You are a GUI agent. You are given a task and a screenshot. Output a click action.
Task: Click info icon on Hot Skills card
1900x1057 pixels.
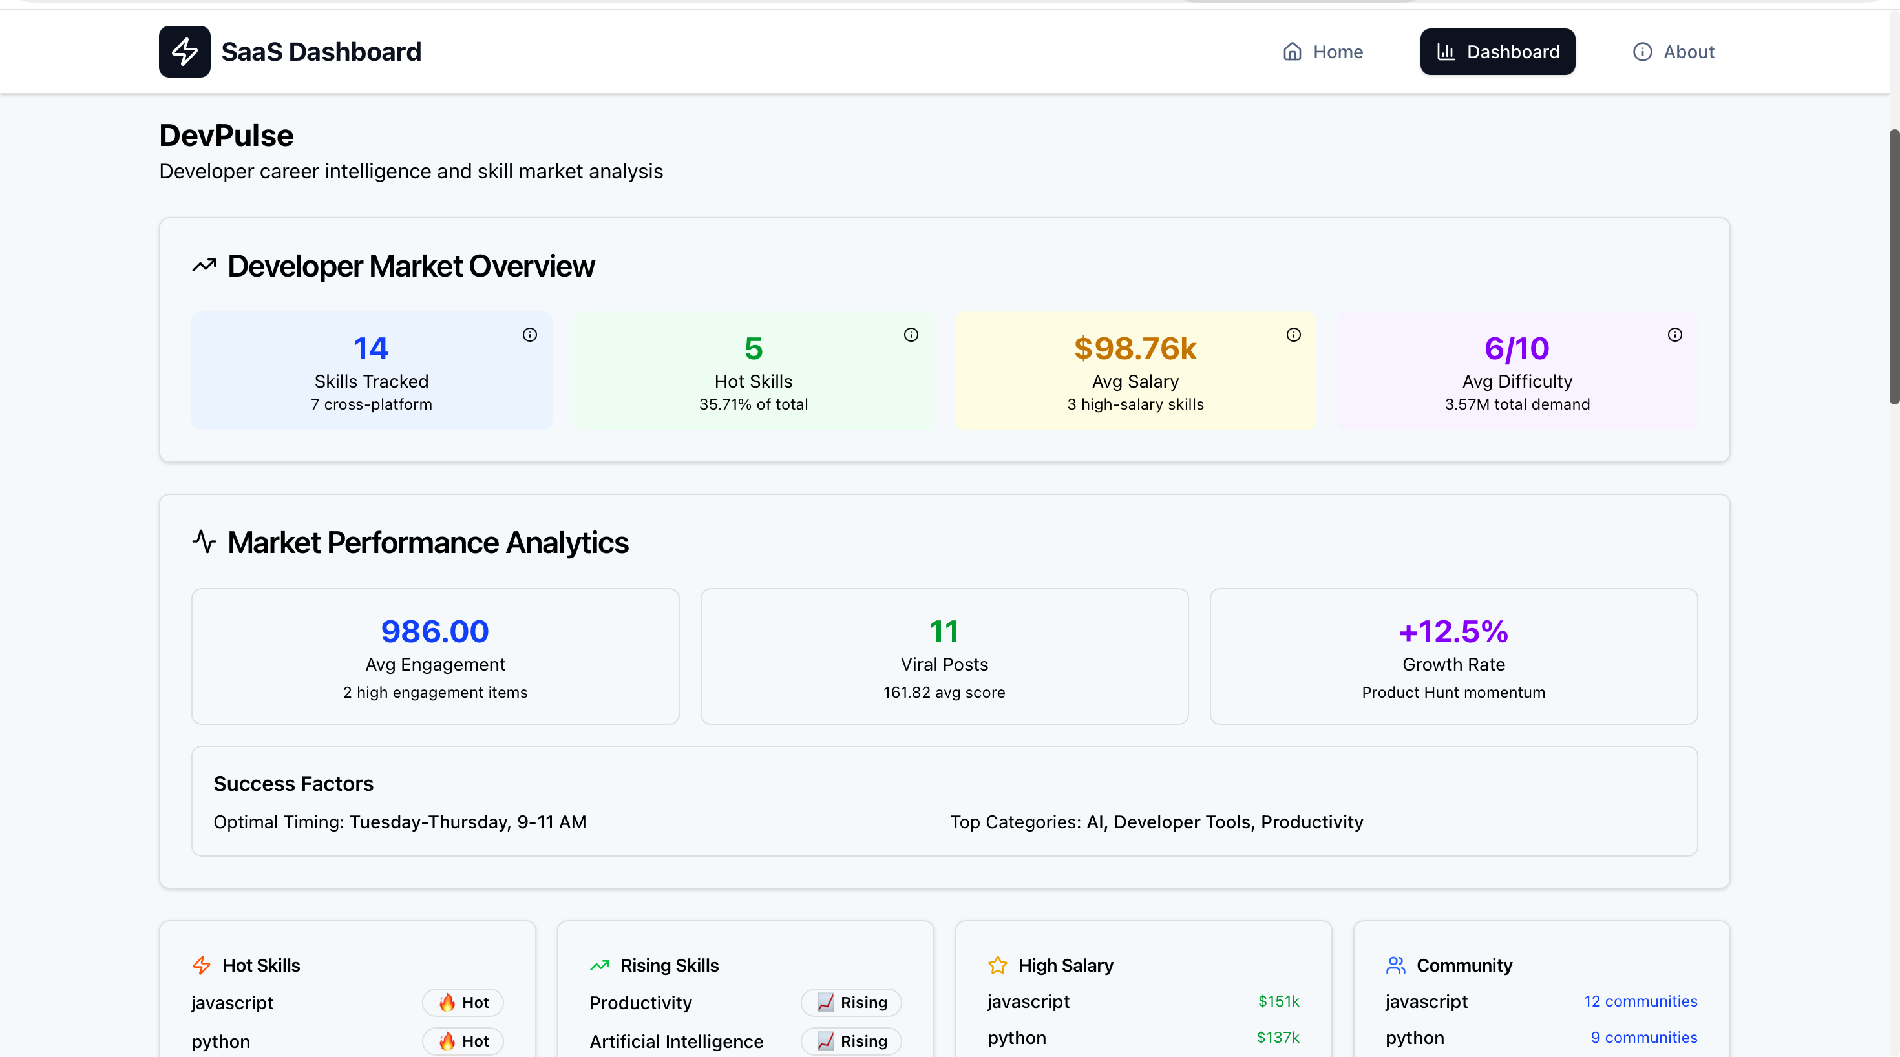pos(911,335)
